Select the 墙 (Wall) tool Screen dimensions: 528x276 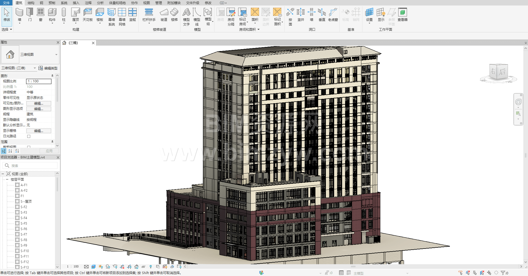point(19,15)
